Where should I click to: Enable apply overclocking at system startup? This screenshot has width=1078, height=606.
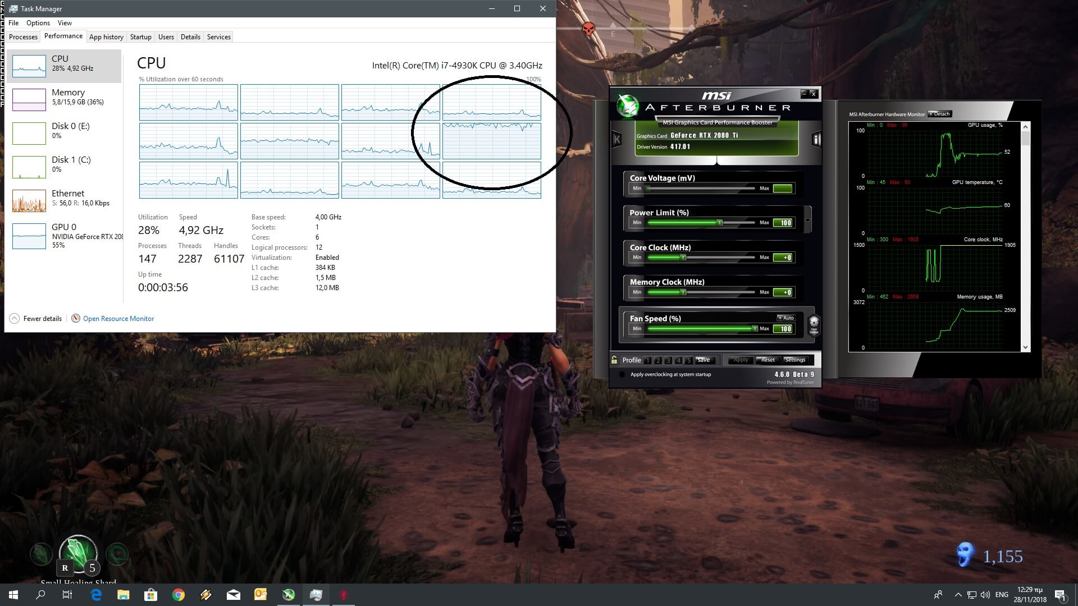(x=622, y=375)
